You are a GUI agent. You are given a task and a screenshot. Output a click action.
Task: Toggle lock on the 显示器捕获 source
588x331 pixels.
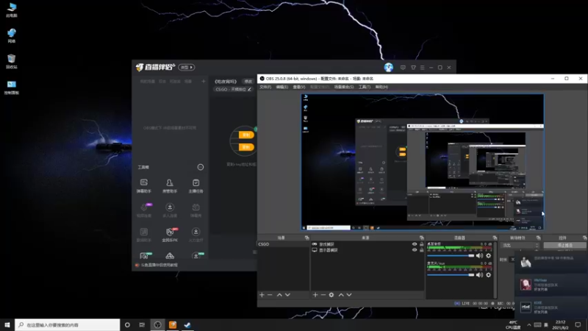tap(421, 250)
